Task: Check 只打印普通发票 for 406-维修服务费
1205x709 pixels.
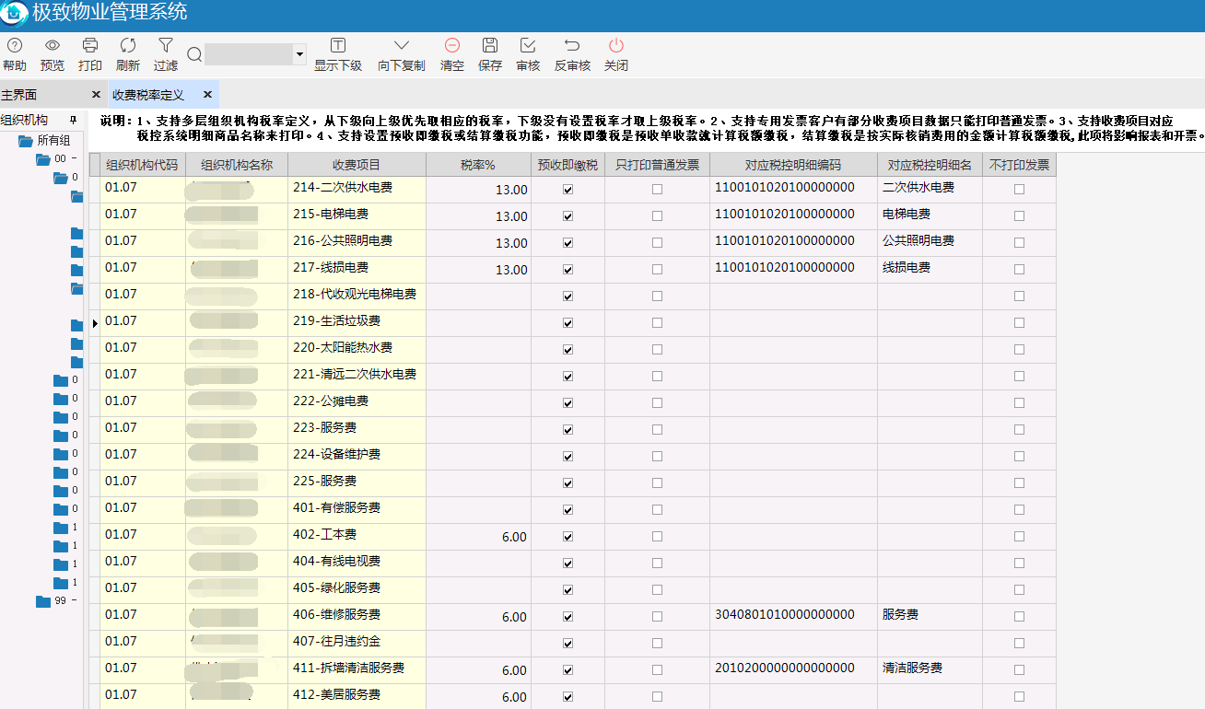Action: coord(657,617)
